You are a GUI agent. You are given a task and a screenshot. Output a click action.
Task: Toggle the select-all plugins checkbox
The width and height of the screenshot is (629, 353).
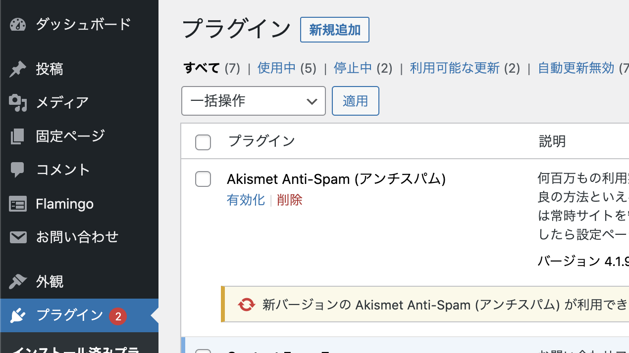point(203,142)
